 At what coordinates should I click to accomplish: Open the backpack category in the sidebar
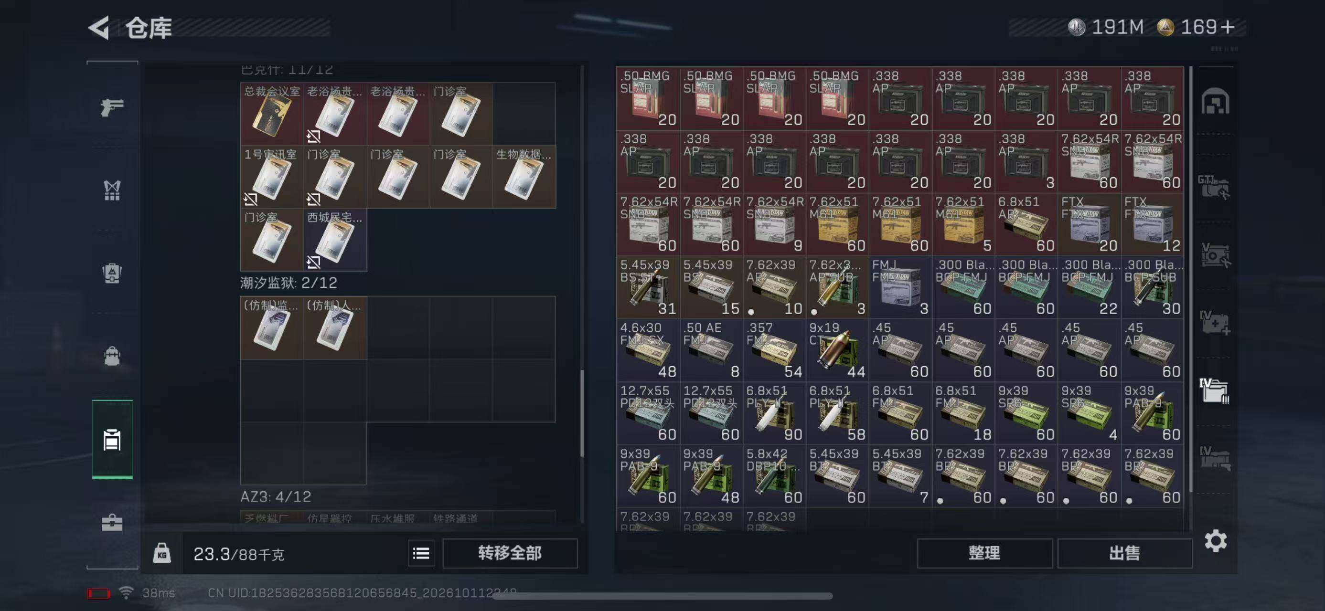click(x=112, y=356)
